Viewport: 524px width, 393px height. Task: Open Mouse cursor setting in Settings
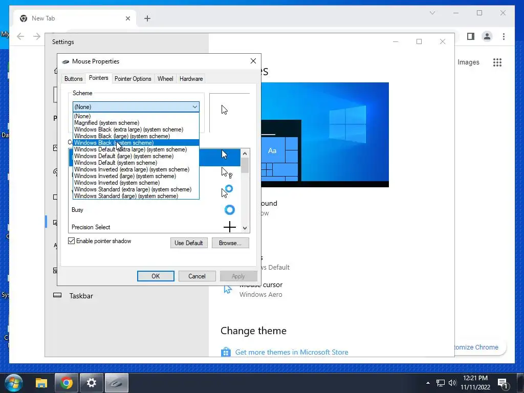261,290
